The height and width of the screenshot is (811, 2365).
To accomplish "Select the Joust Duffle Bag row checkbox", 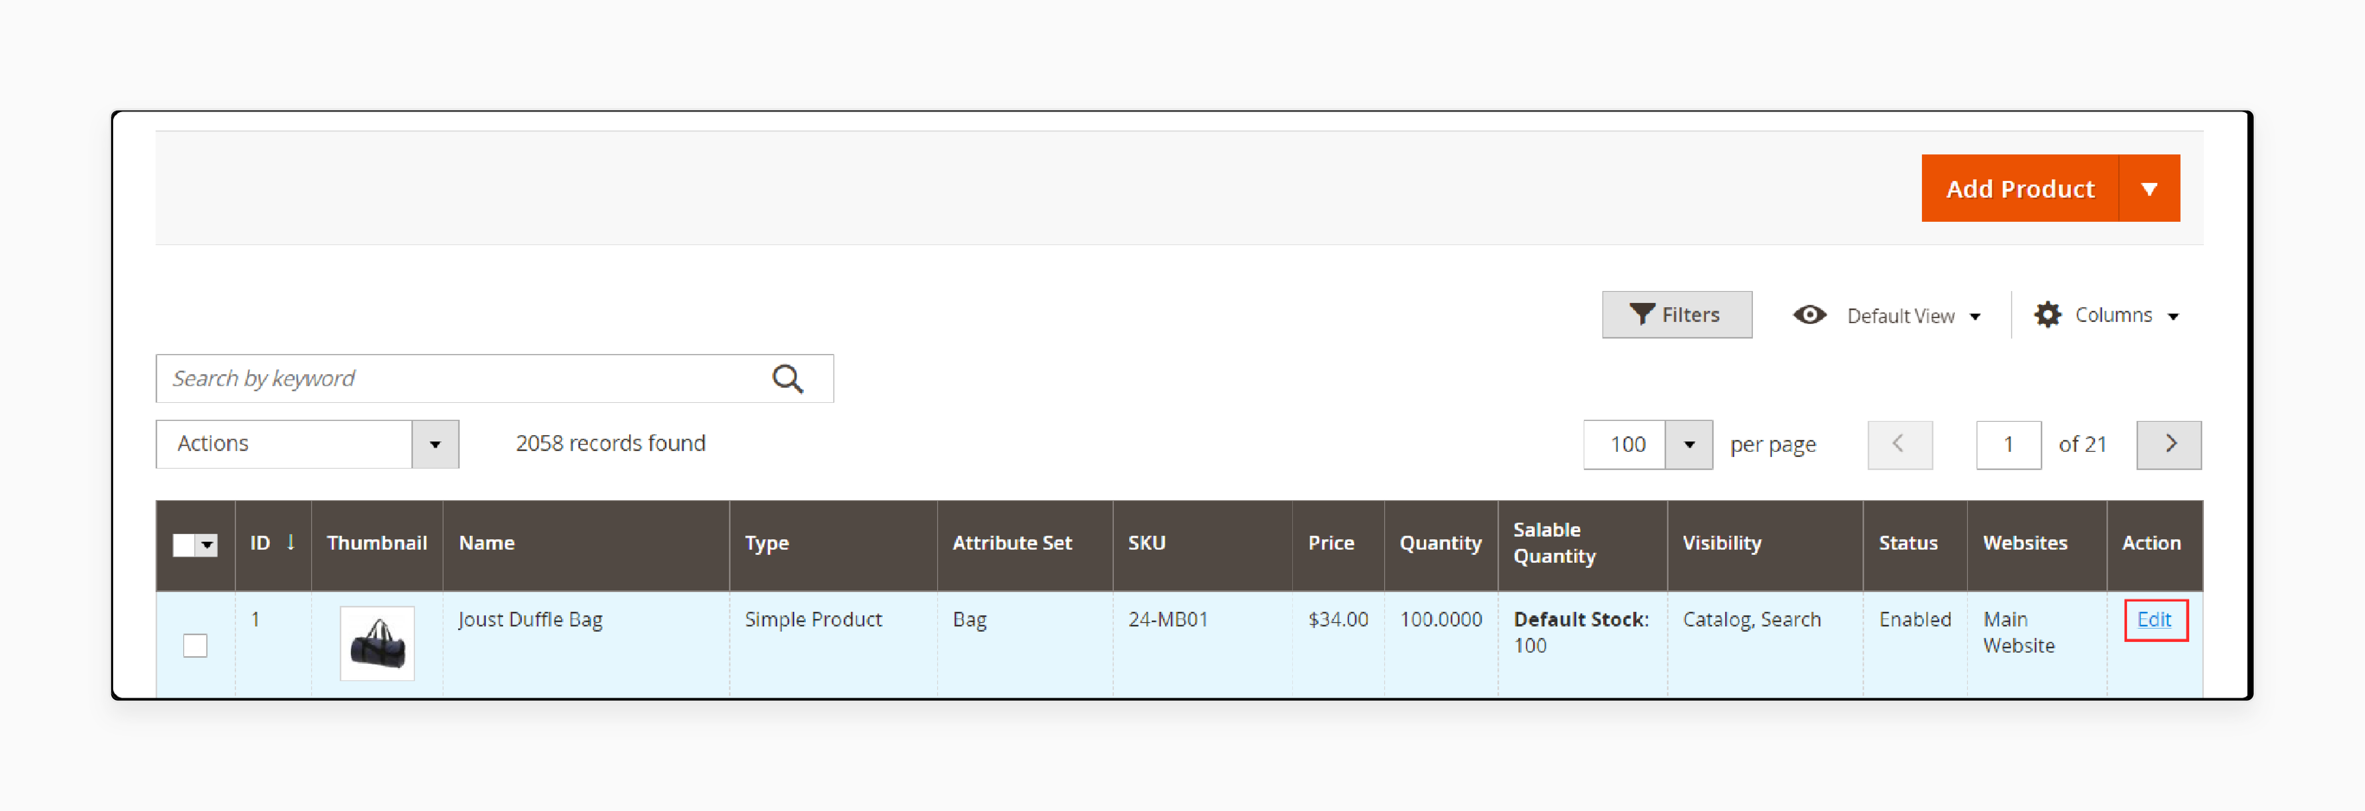I will (195, 646).
